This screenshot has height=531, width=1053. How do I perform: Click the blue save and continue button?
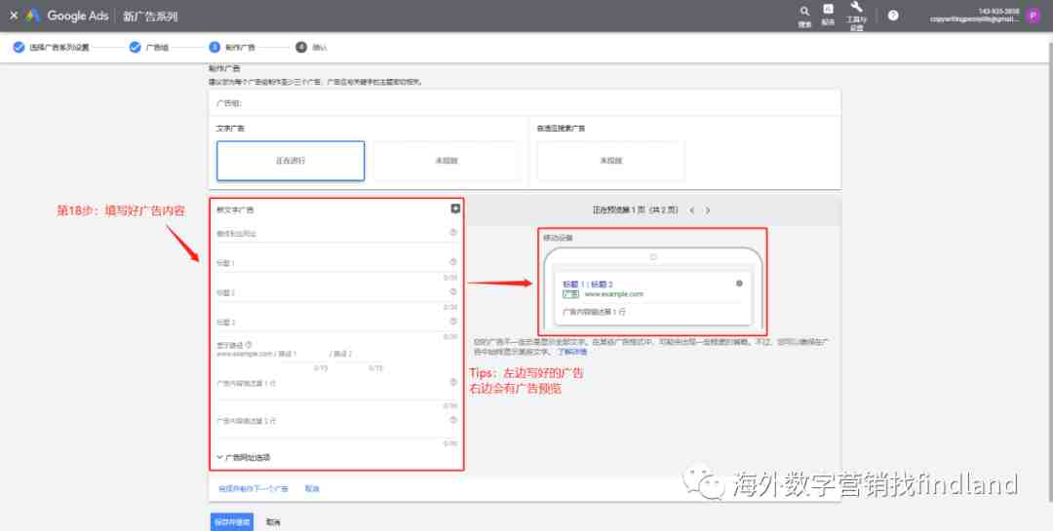[x=232, y=521]
